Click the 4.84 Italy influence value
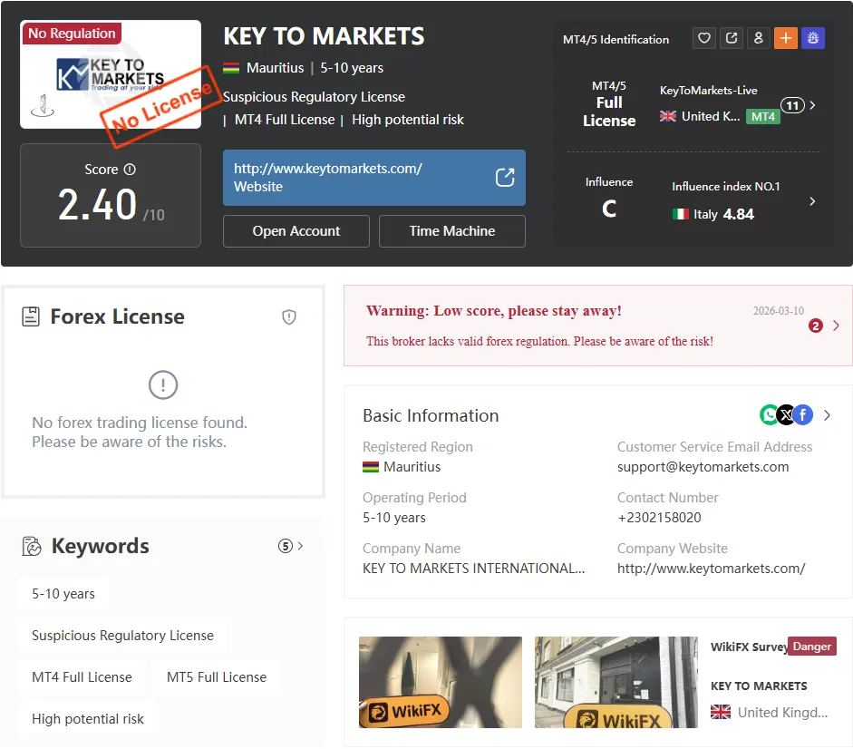The width and height of the screenshot is (853, 749). [x=739, y=214]
